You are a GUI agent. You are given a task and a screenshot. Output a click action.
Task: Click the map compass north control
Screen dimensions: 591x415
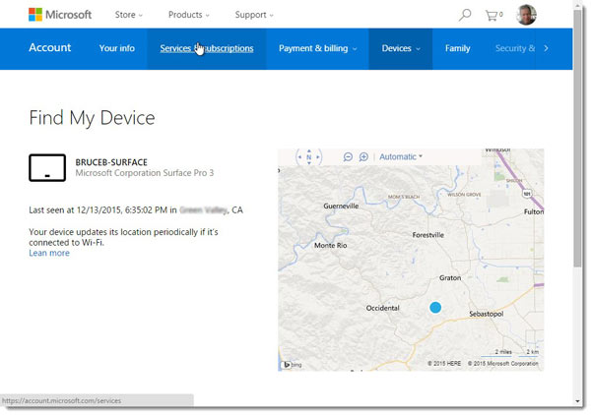pyautogui.click(x=308, y=156)
